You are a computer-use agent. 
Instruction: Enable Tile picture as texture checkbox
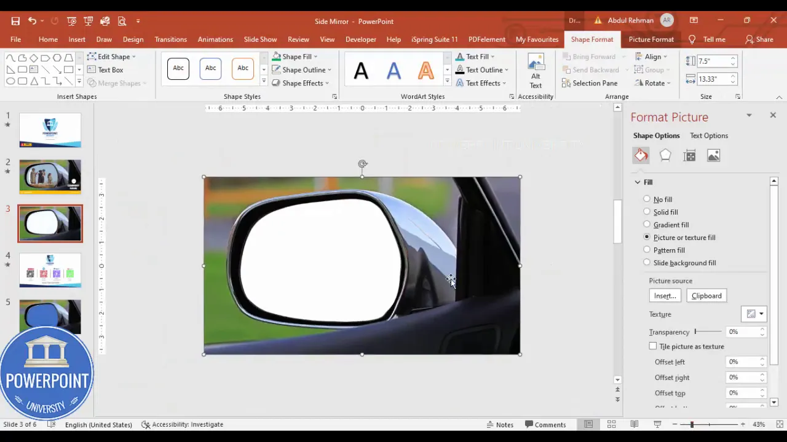[x=653, y=346]
